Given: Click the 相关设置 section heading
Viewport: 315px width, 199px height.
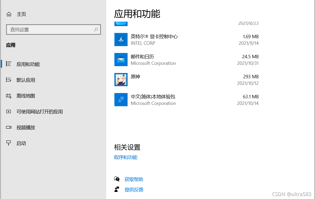Looking at the screenshot, I should pyautogui.click(x=127, y=147).
